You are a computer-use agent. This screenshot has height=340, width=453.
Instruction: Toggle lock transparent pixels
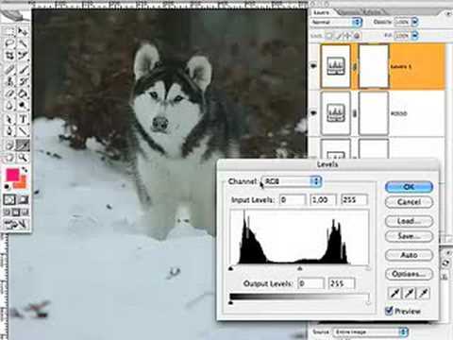328,36
